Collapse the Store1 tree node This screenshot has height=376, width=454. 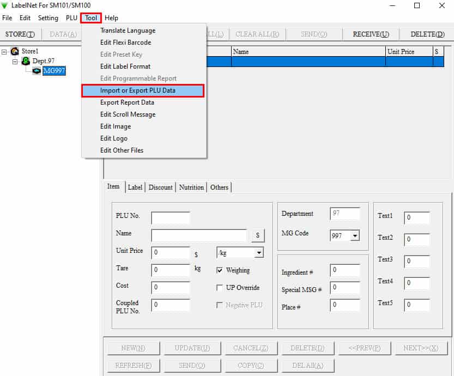[4, 52]
